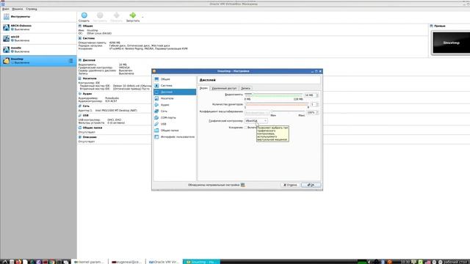Select the win10 virtual machine

38,39
